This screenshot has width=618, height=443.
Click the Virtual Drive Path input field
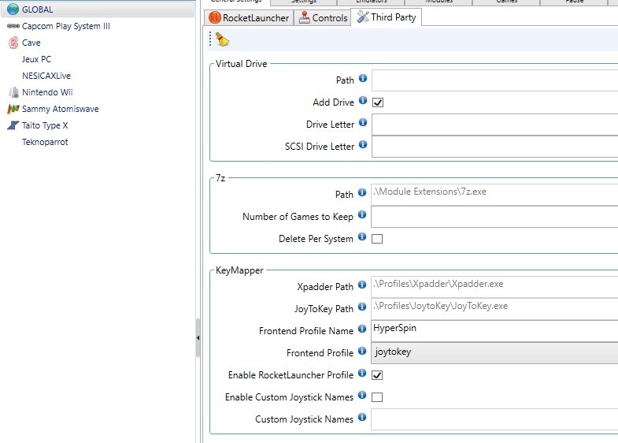[494, 80]
